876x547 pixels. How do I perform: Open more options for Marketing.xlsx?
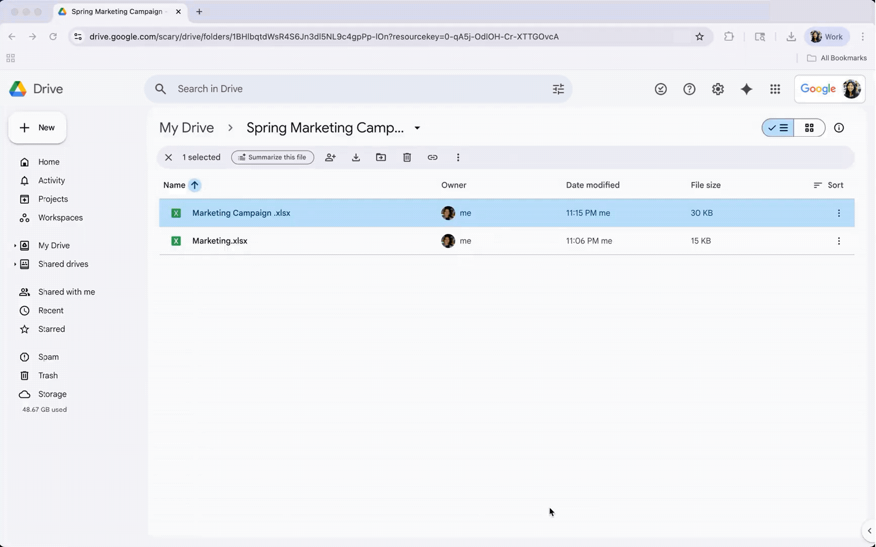[839, 241]
